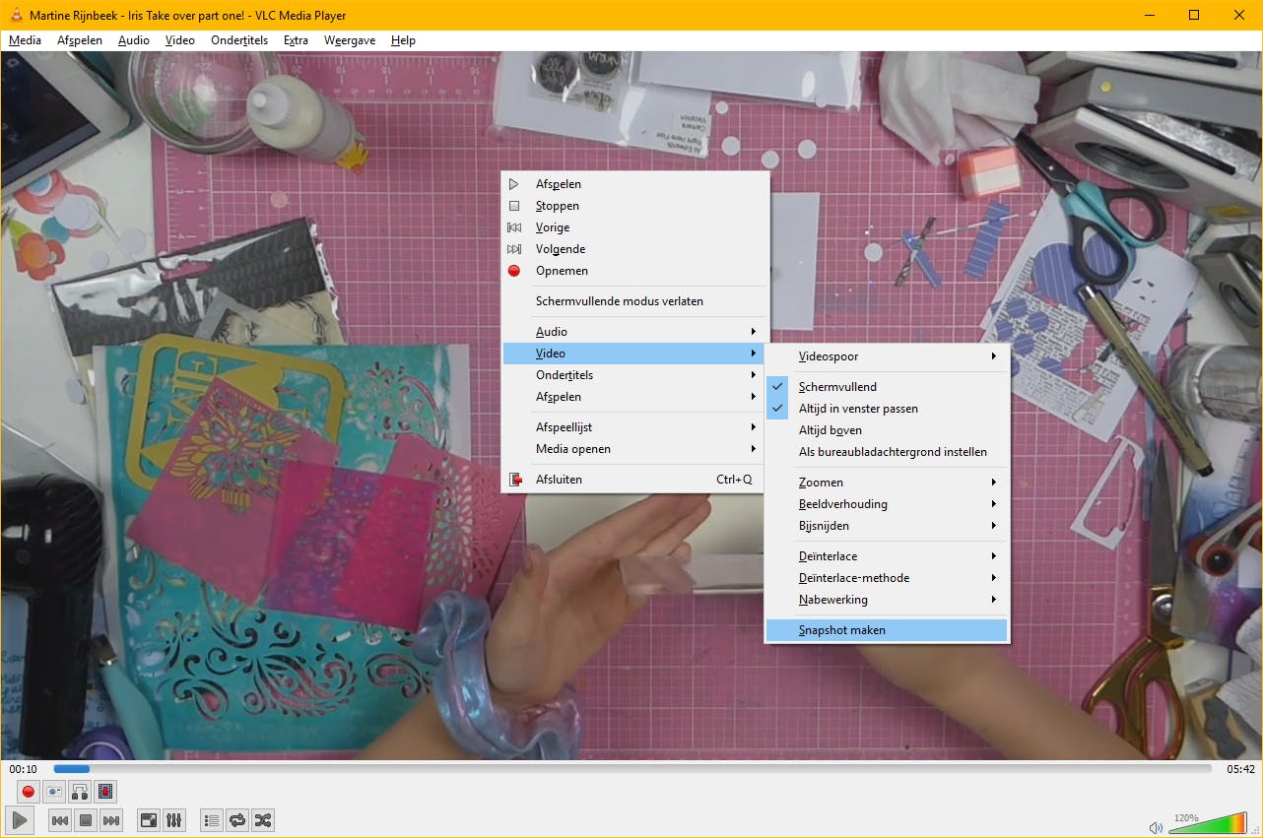Select Snapshot maken in the Video submenu
The height and width of the screenshot is (838, 1263).
click(887, 630)
